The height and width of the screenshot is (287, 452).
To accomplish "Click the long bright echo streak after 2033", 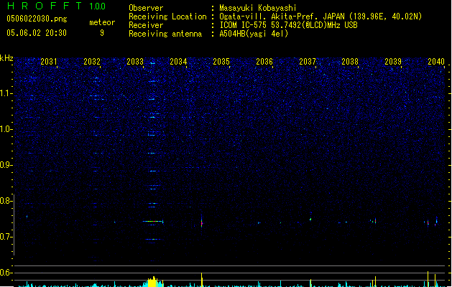I will coord(153,222).
